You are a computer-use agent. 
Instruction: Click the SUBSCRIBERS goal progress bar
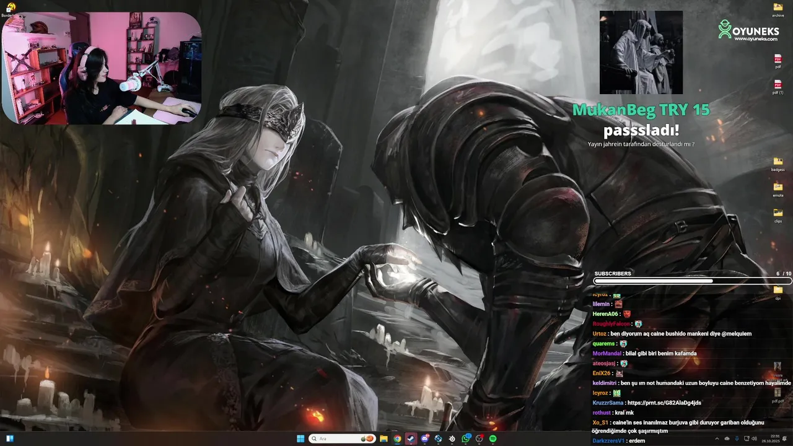pyautogui.click(x=693, y=281)
